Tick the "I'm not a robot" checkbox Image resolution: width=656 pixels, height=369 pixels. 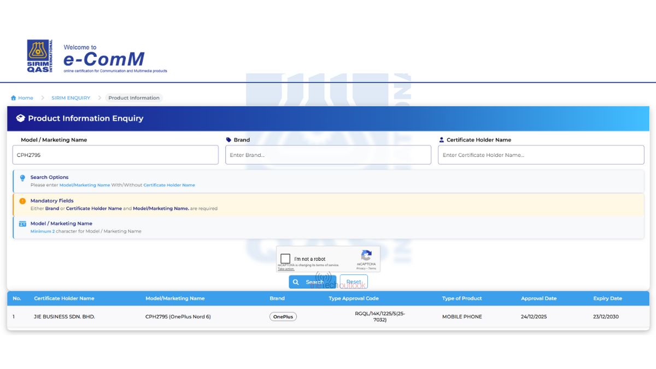point(285,259)
